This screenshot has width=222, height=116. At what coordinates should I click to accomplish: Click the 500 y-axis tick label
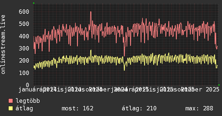[x=24, y=24]
